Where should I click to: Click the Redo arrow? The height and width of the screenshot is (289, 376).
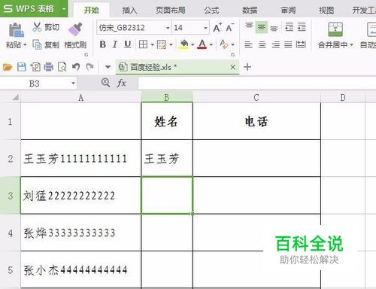pyautogui.click(x=89, y=67)
